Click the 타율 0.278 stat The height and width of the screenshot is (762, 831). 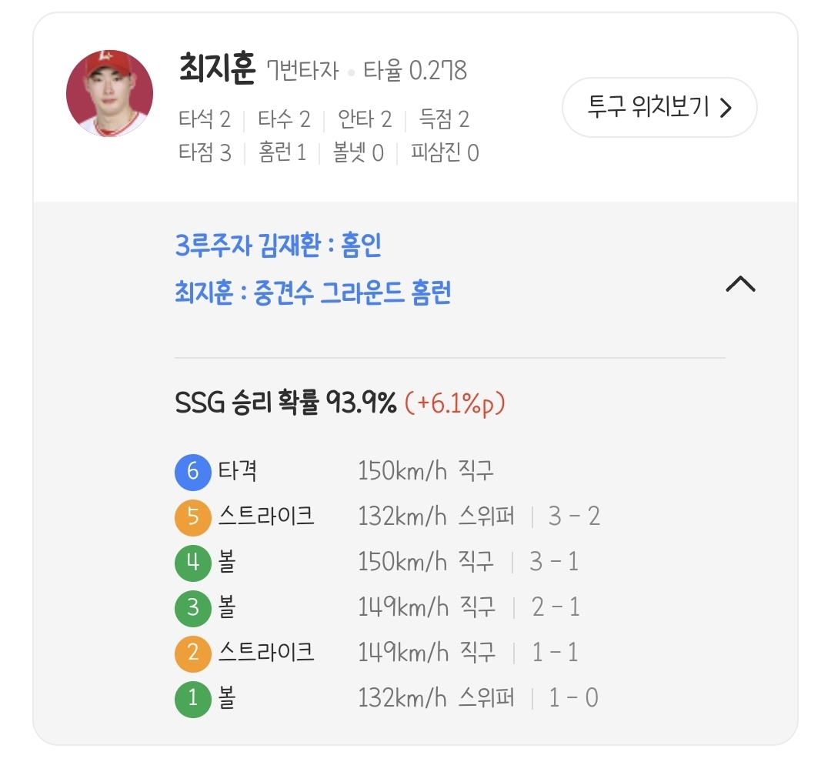click(x=415, y=72)
